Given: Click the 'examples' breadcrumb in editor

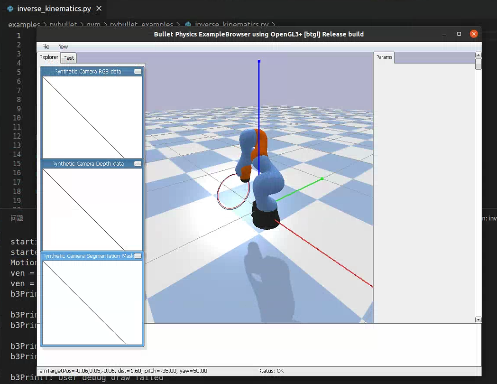Looking at the screenshot, I should click(x=24, y=25).
